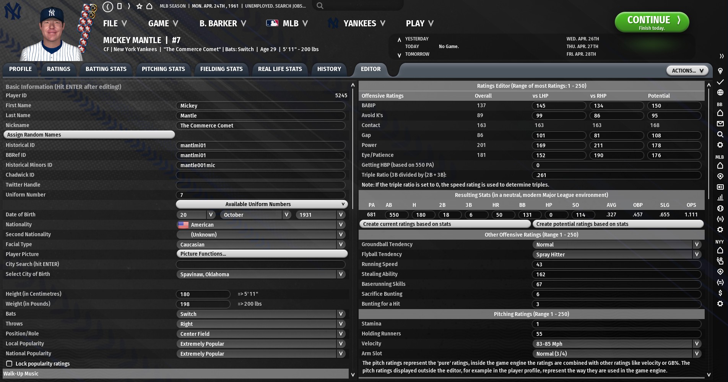Image resolution: width=728 pixels, height=382 pixels.
Task: Go back with the circled back arrow
Action: (x=108, y=6)
